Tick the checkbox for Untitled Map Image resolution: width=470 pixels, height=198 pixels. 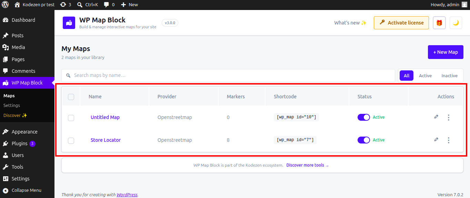click(71, 118)
